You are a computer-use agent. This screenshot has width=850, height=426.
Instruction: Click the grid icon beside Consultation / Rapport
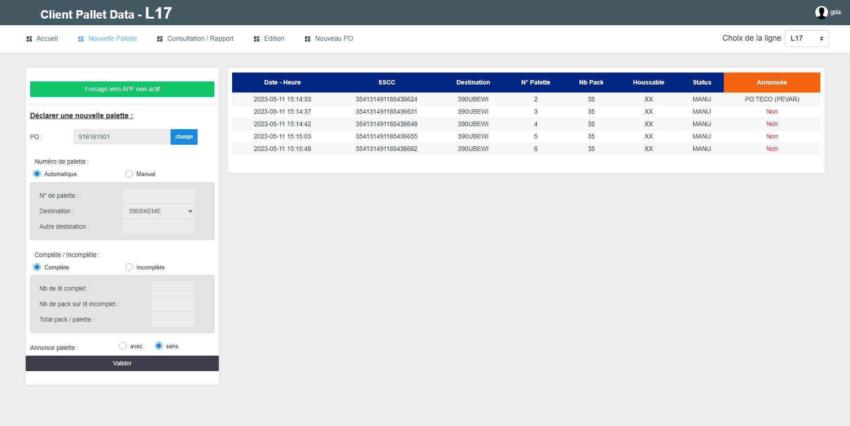click(160, 39)
